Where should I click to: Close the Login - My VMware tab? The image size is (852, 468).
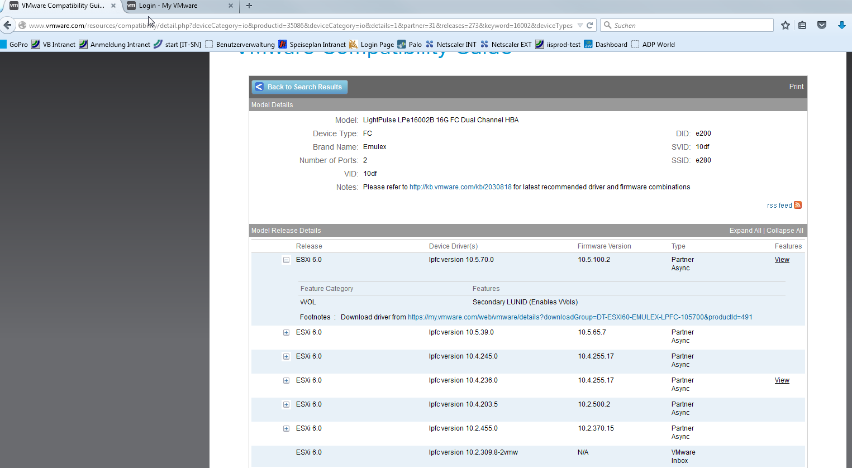[x=231, y=6]
